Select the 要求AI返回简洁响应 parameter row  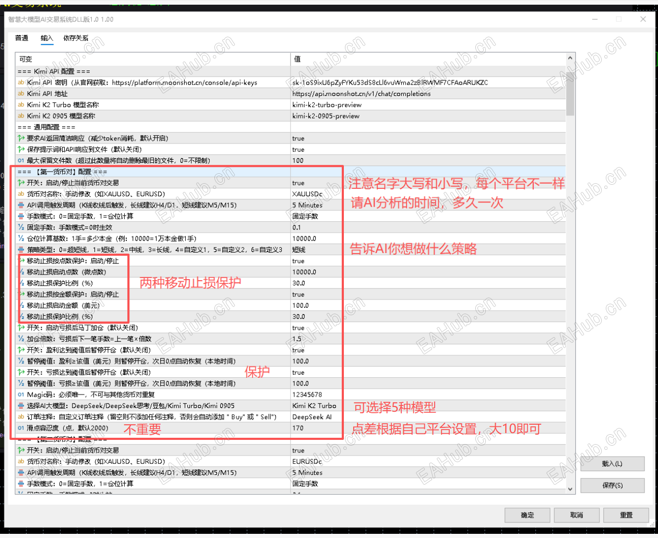click(x=291, y=138)
